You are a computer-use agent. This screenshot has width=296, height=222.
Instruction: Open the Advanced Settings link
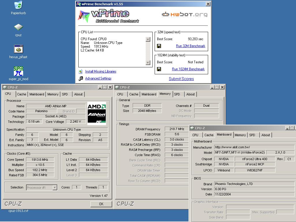(x=98, y=78)
